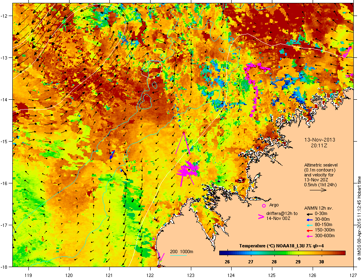Click colorbar tick label 29
Image resolution: width=362 pixels, height=279 pixels.
298,262
